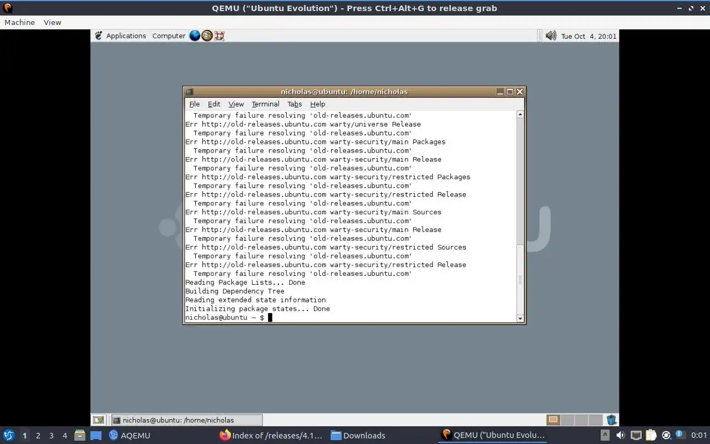Open the host start menu icon
710x444 pixels.
click(9, 435)
